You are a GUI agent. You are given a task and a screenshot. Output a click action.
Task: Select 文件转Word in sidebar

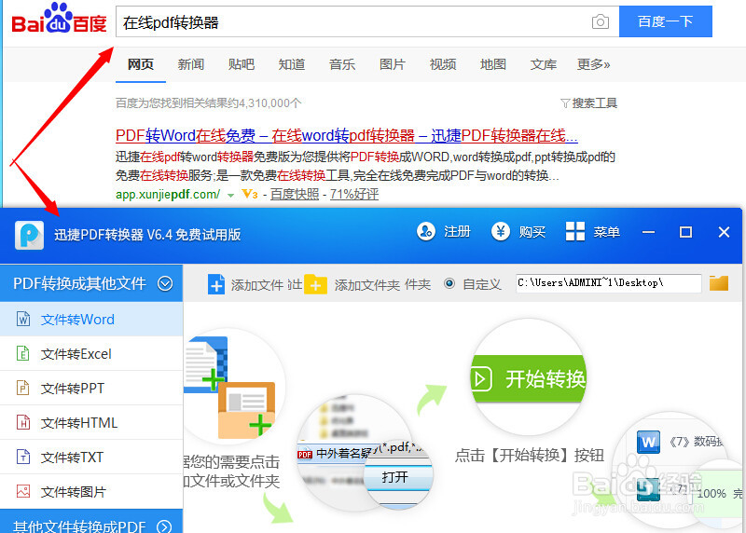click(91, 319)
